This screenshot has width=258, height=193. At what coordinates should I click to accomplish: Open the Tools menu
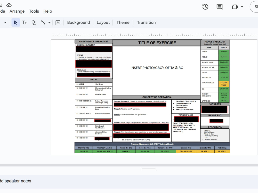coord(34,11)
